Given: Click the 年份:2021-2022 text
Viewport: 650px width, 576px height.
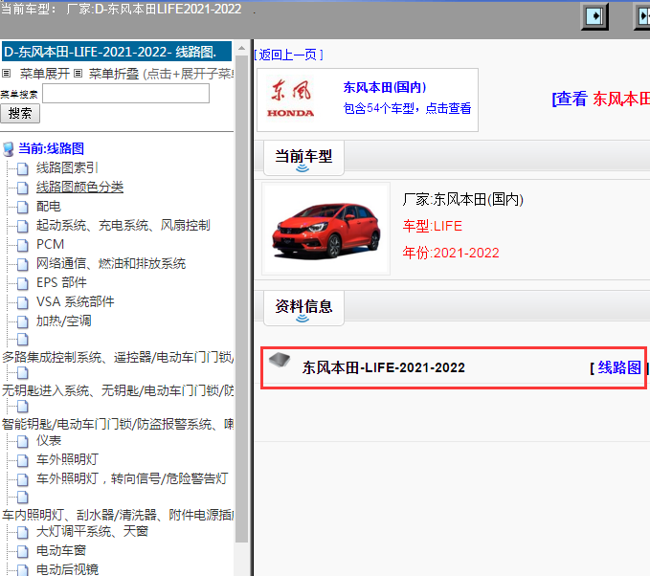Looking at the screenshot, I should coord(451,253).
